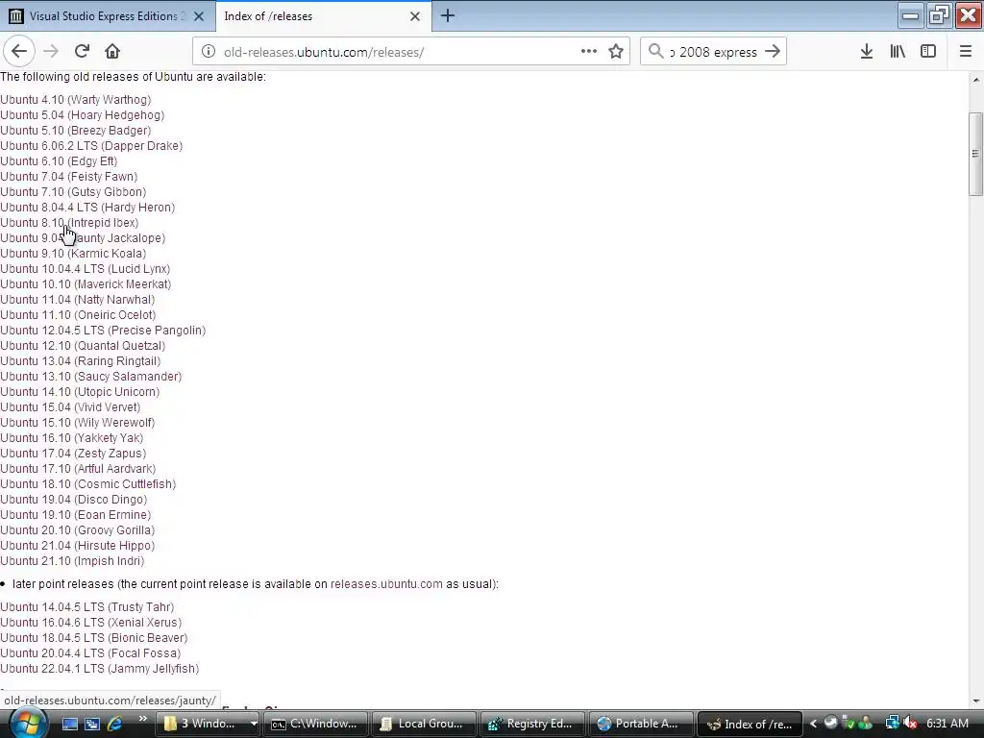Open Ubuntu 15.04 Vivid Vervet link
Screen dimensions: 984x738
[x=70, y=407]
